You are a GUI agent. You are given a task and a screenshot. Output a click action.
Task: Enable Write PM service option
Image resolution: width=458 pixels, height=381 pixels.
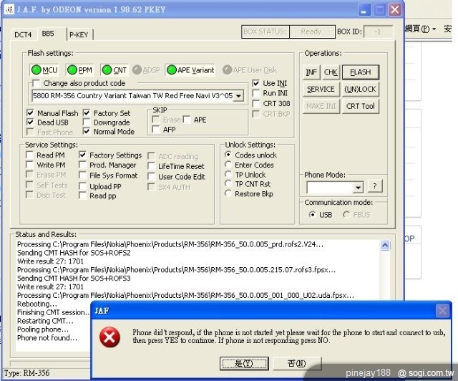29,165
